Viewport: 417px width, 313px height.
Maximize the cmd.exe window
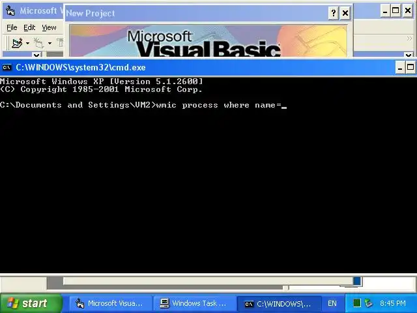(x=410, y=68)
